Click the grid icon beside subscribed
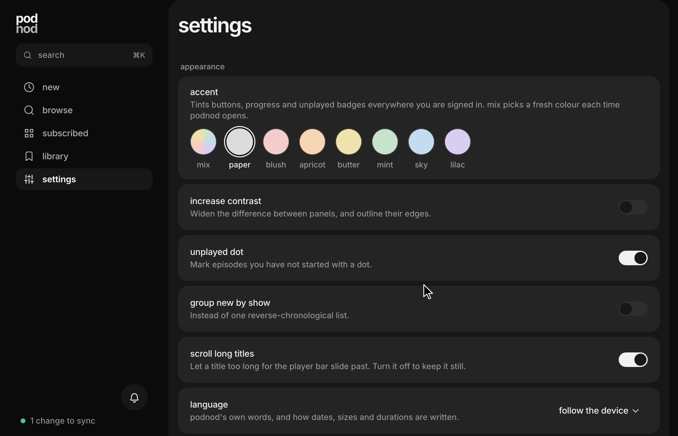This screenshot has width=678, height=436. [x=29, y=133]
